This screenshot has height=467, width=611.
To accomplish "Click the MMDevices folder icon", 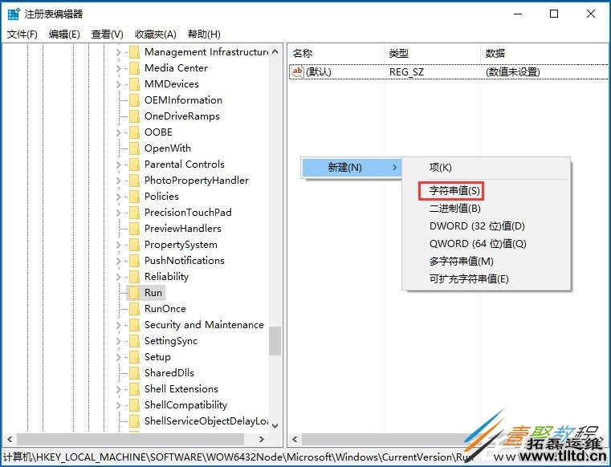I will 134,84.
